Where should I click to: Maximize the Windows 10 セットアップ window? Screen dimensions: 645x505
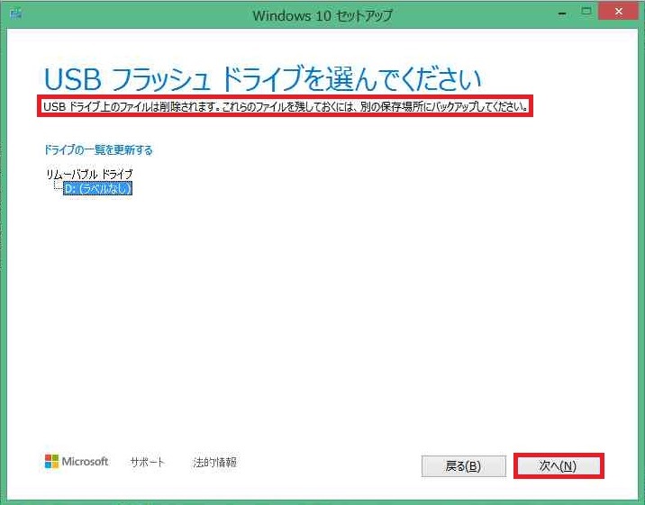click(x=586, y=12)
